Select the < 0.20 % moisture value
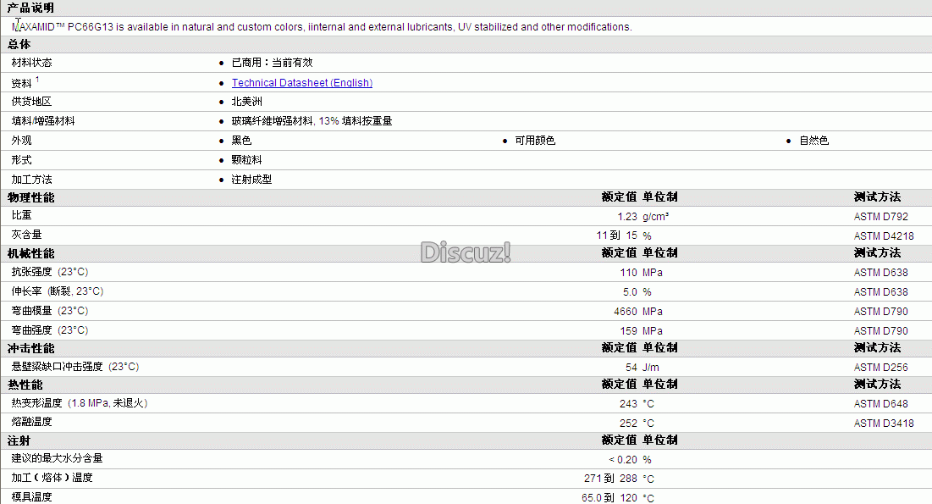This screenshot has height=504, width=932. (x=630, y=460)
